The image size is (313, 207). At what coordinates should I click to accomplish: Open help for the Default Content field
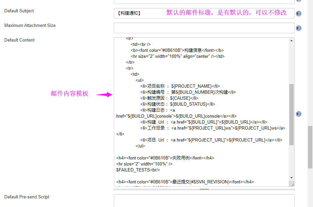pos(299,114)
